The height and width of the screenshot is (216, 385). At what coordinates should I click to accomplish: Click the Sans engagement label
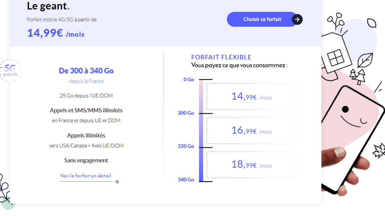click(x=86, y=160)
